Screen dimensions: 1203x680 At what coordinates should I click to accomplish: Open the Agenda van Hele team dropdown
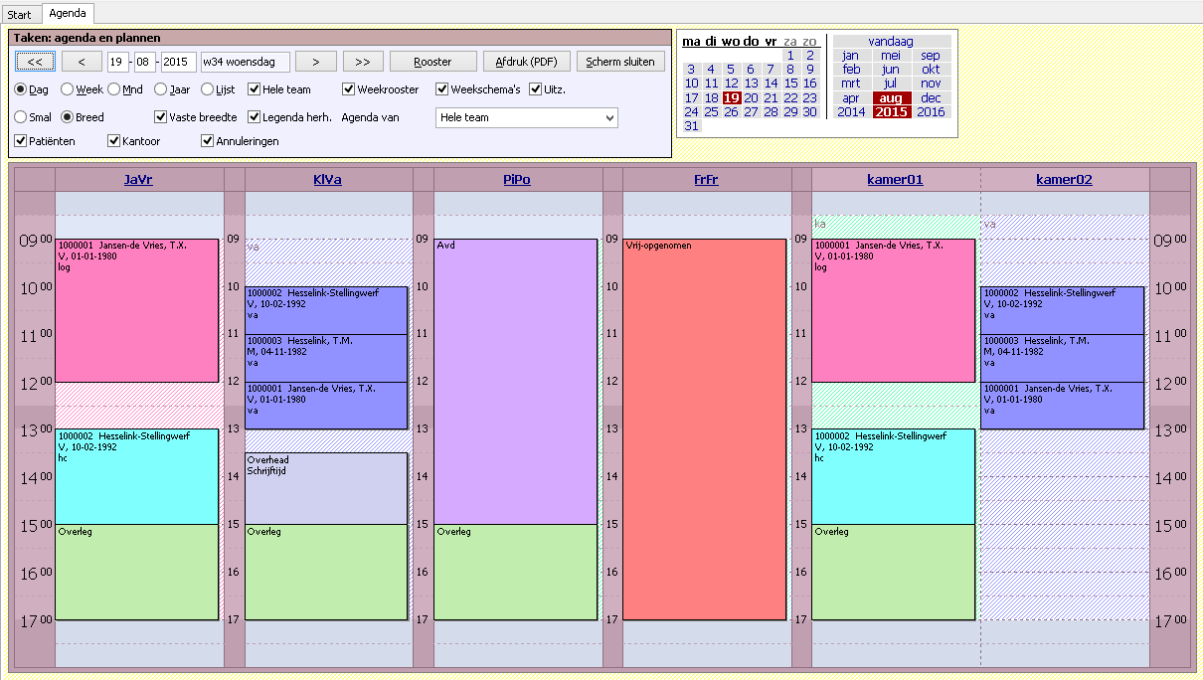point(526,118)
